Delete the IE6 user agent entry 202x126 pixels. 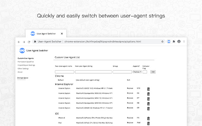click(149, 93)
